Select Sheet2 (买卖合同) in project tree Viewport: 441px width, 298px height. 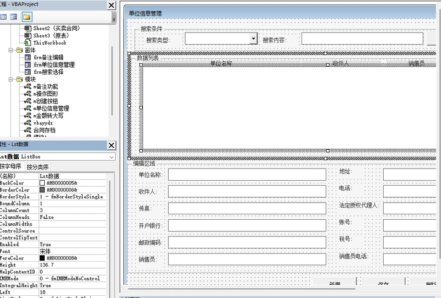tap(57, 28)
